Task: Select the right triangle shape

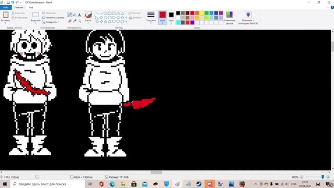Action: [97, 18]
